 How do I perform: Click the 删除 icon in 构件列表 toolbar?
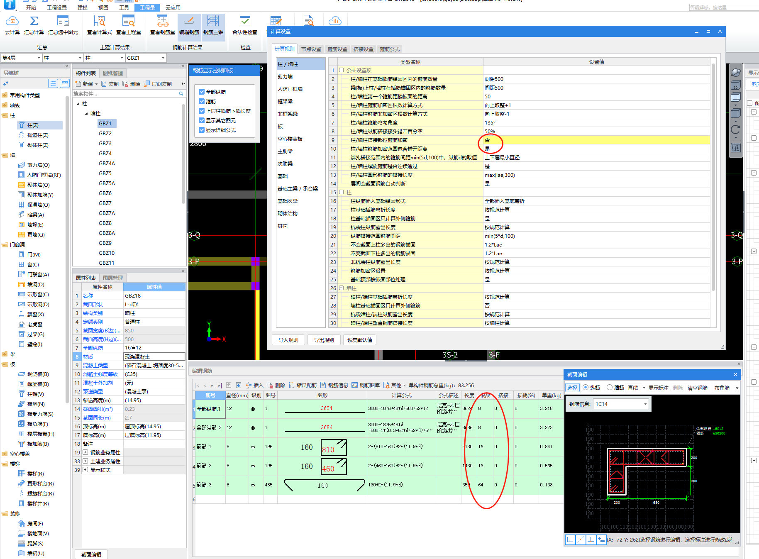click(x=126, y=84)
